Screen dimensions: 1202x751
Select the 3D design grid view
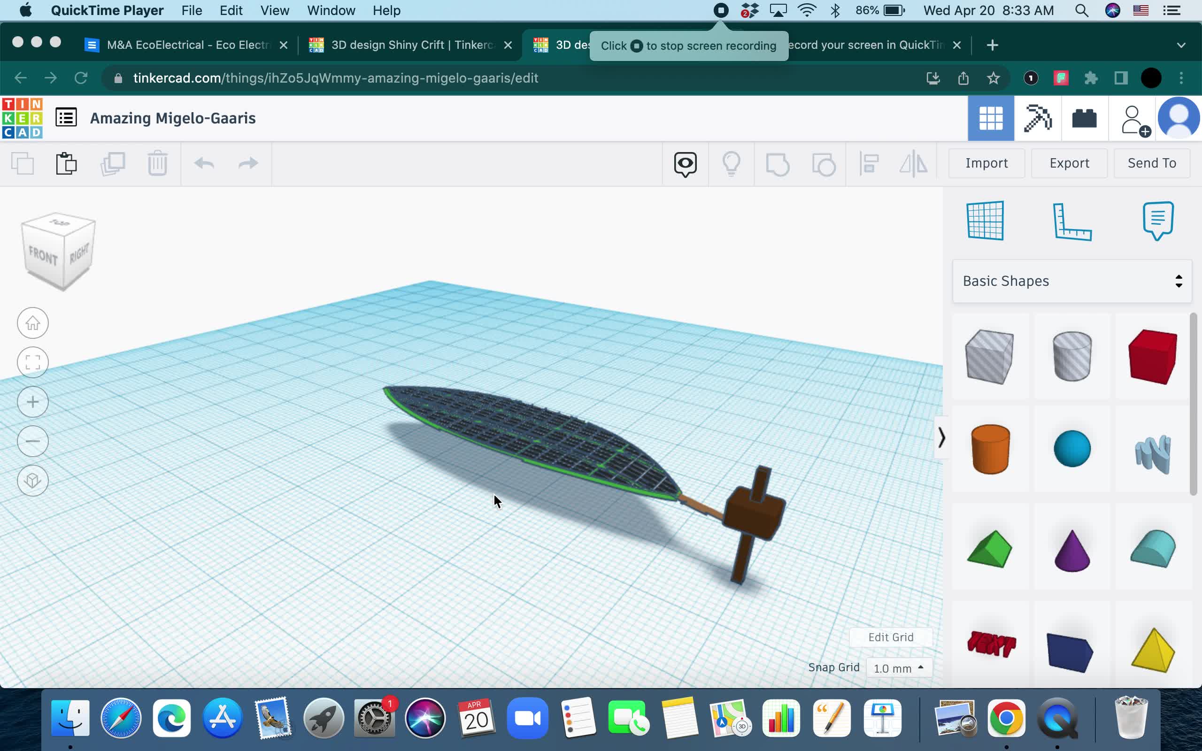coord(991,118)
